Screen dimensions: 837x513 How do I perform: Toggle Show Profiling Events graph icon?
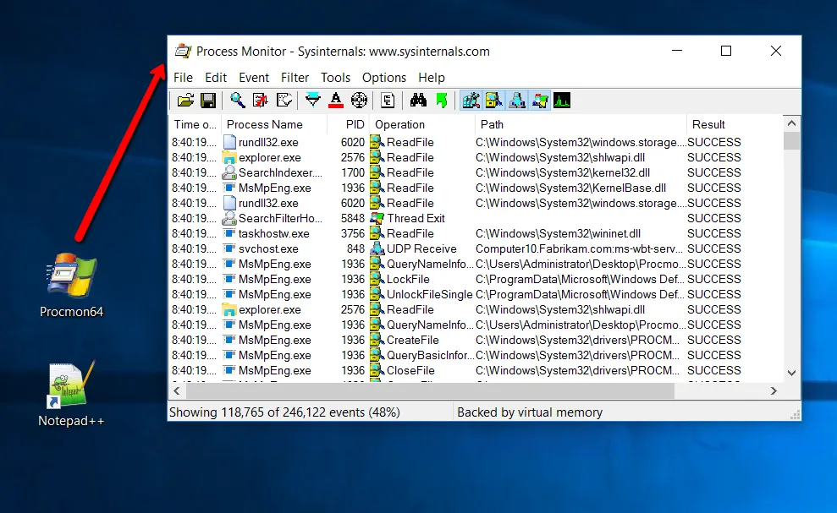click(x=562, y=101)
